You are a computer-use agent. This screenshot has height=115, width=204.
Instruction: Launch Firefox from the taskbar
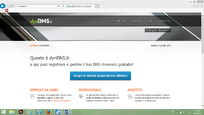pos(49,112)
